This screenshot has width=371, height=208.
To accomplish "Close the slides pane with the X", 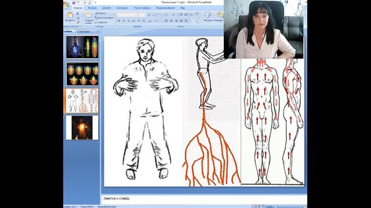I will [x=98, y=31].
